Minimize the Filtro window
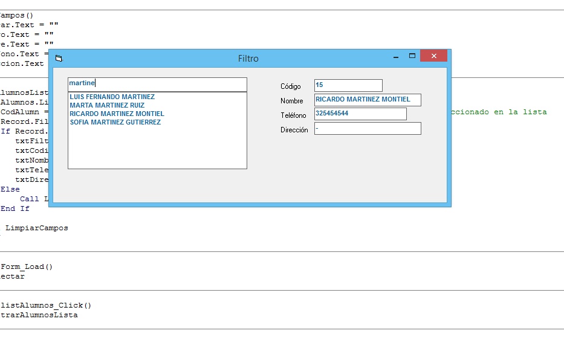Viewport: 564px width, 339px height. coord(396,57)
